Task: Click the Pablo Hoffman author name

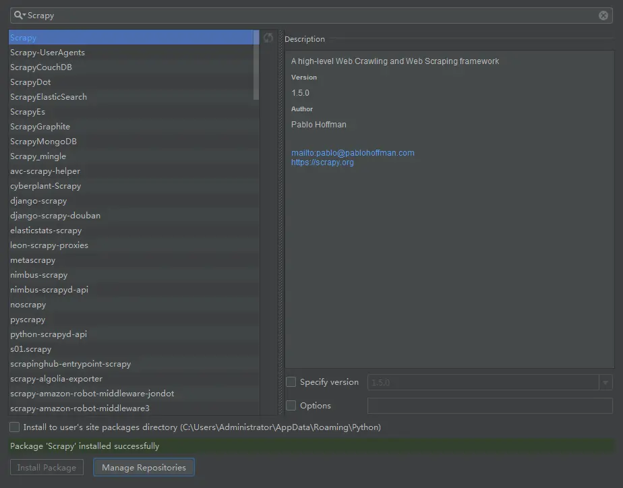Action: [319, 125]
